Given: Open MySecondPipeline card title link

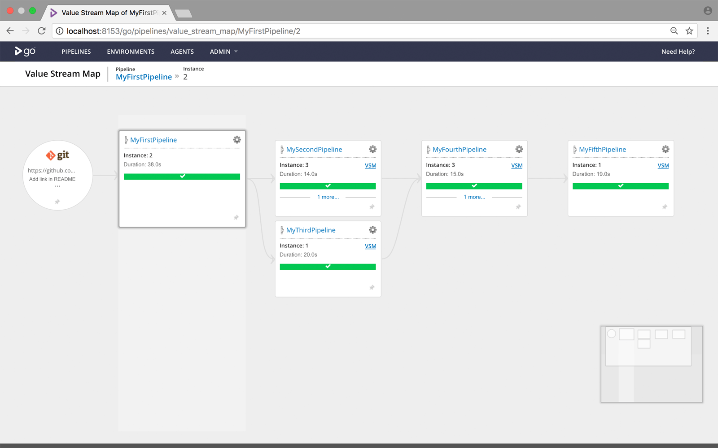Looking at the screenshot, I should click(314, 149).
